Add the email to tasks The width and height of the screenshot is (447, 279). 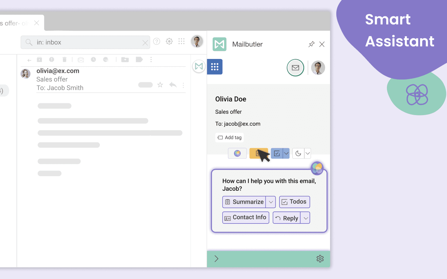[106, 60]
